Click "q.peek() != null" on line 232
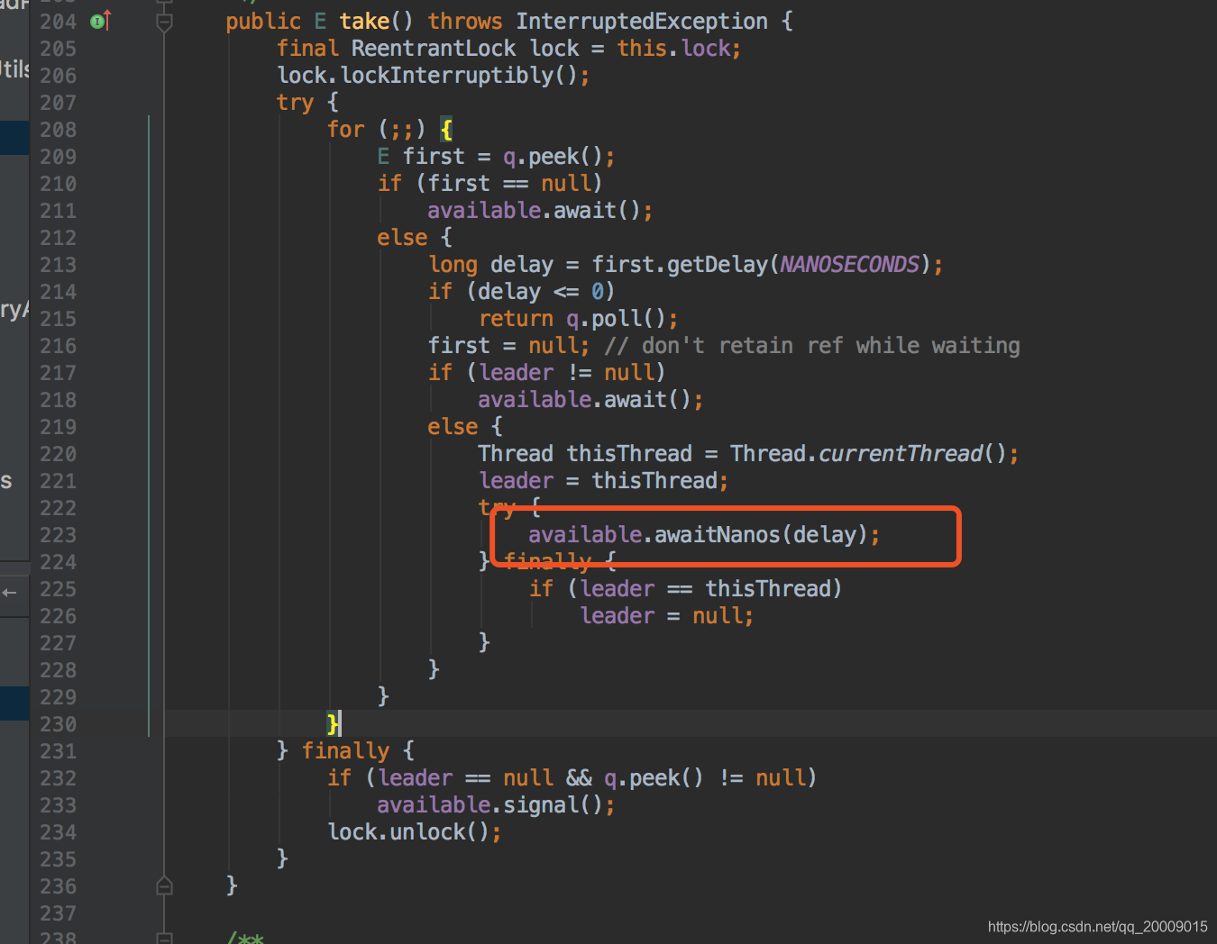The width and height of the screenshot is (1217, 944). coord(704,777)
